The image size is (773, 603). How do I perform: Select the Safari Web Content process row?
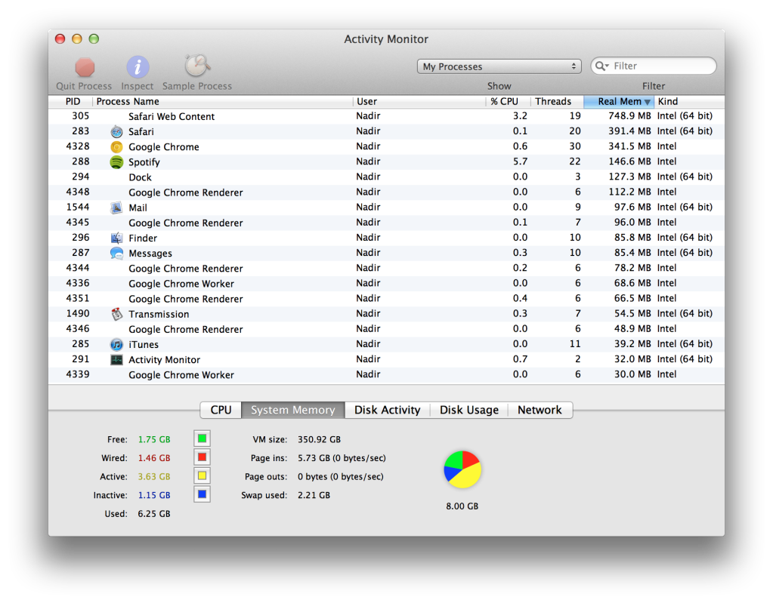coord(387,116)
